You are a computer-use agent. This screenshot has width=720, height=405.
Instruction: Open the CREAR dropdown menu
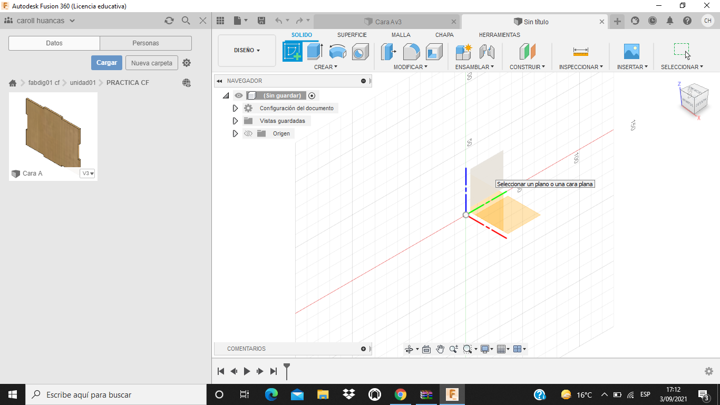click(326, 67)
